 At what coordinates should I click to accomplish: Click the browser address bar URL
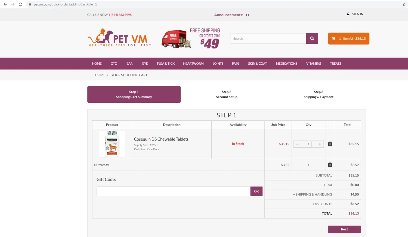pyautogui.click(x=65, y=4)
